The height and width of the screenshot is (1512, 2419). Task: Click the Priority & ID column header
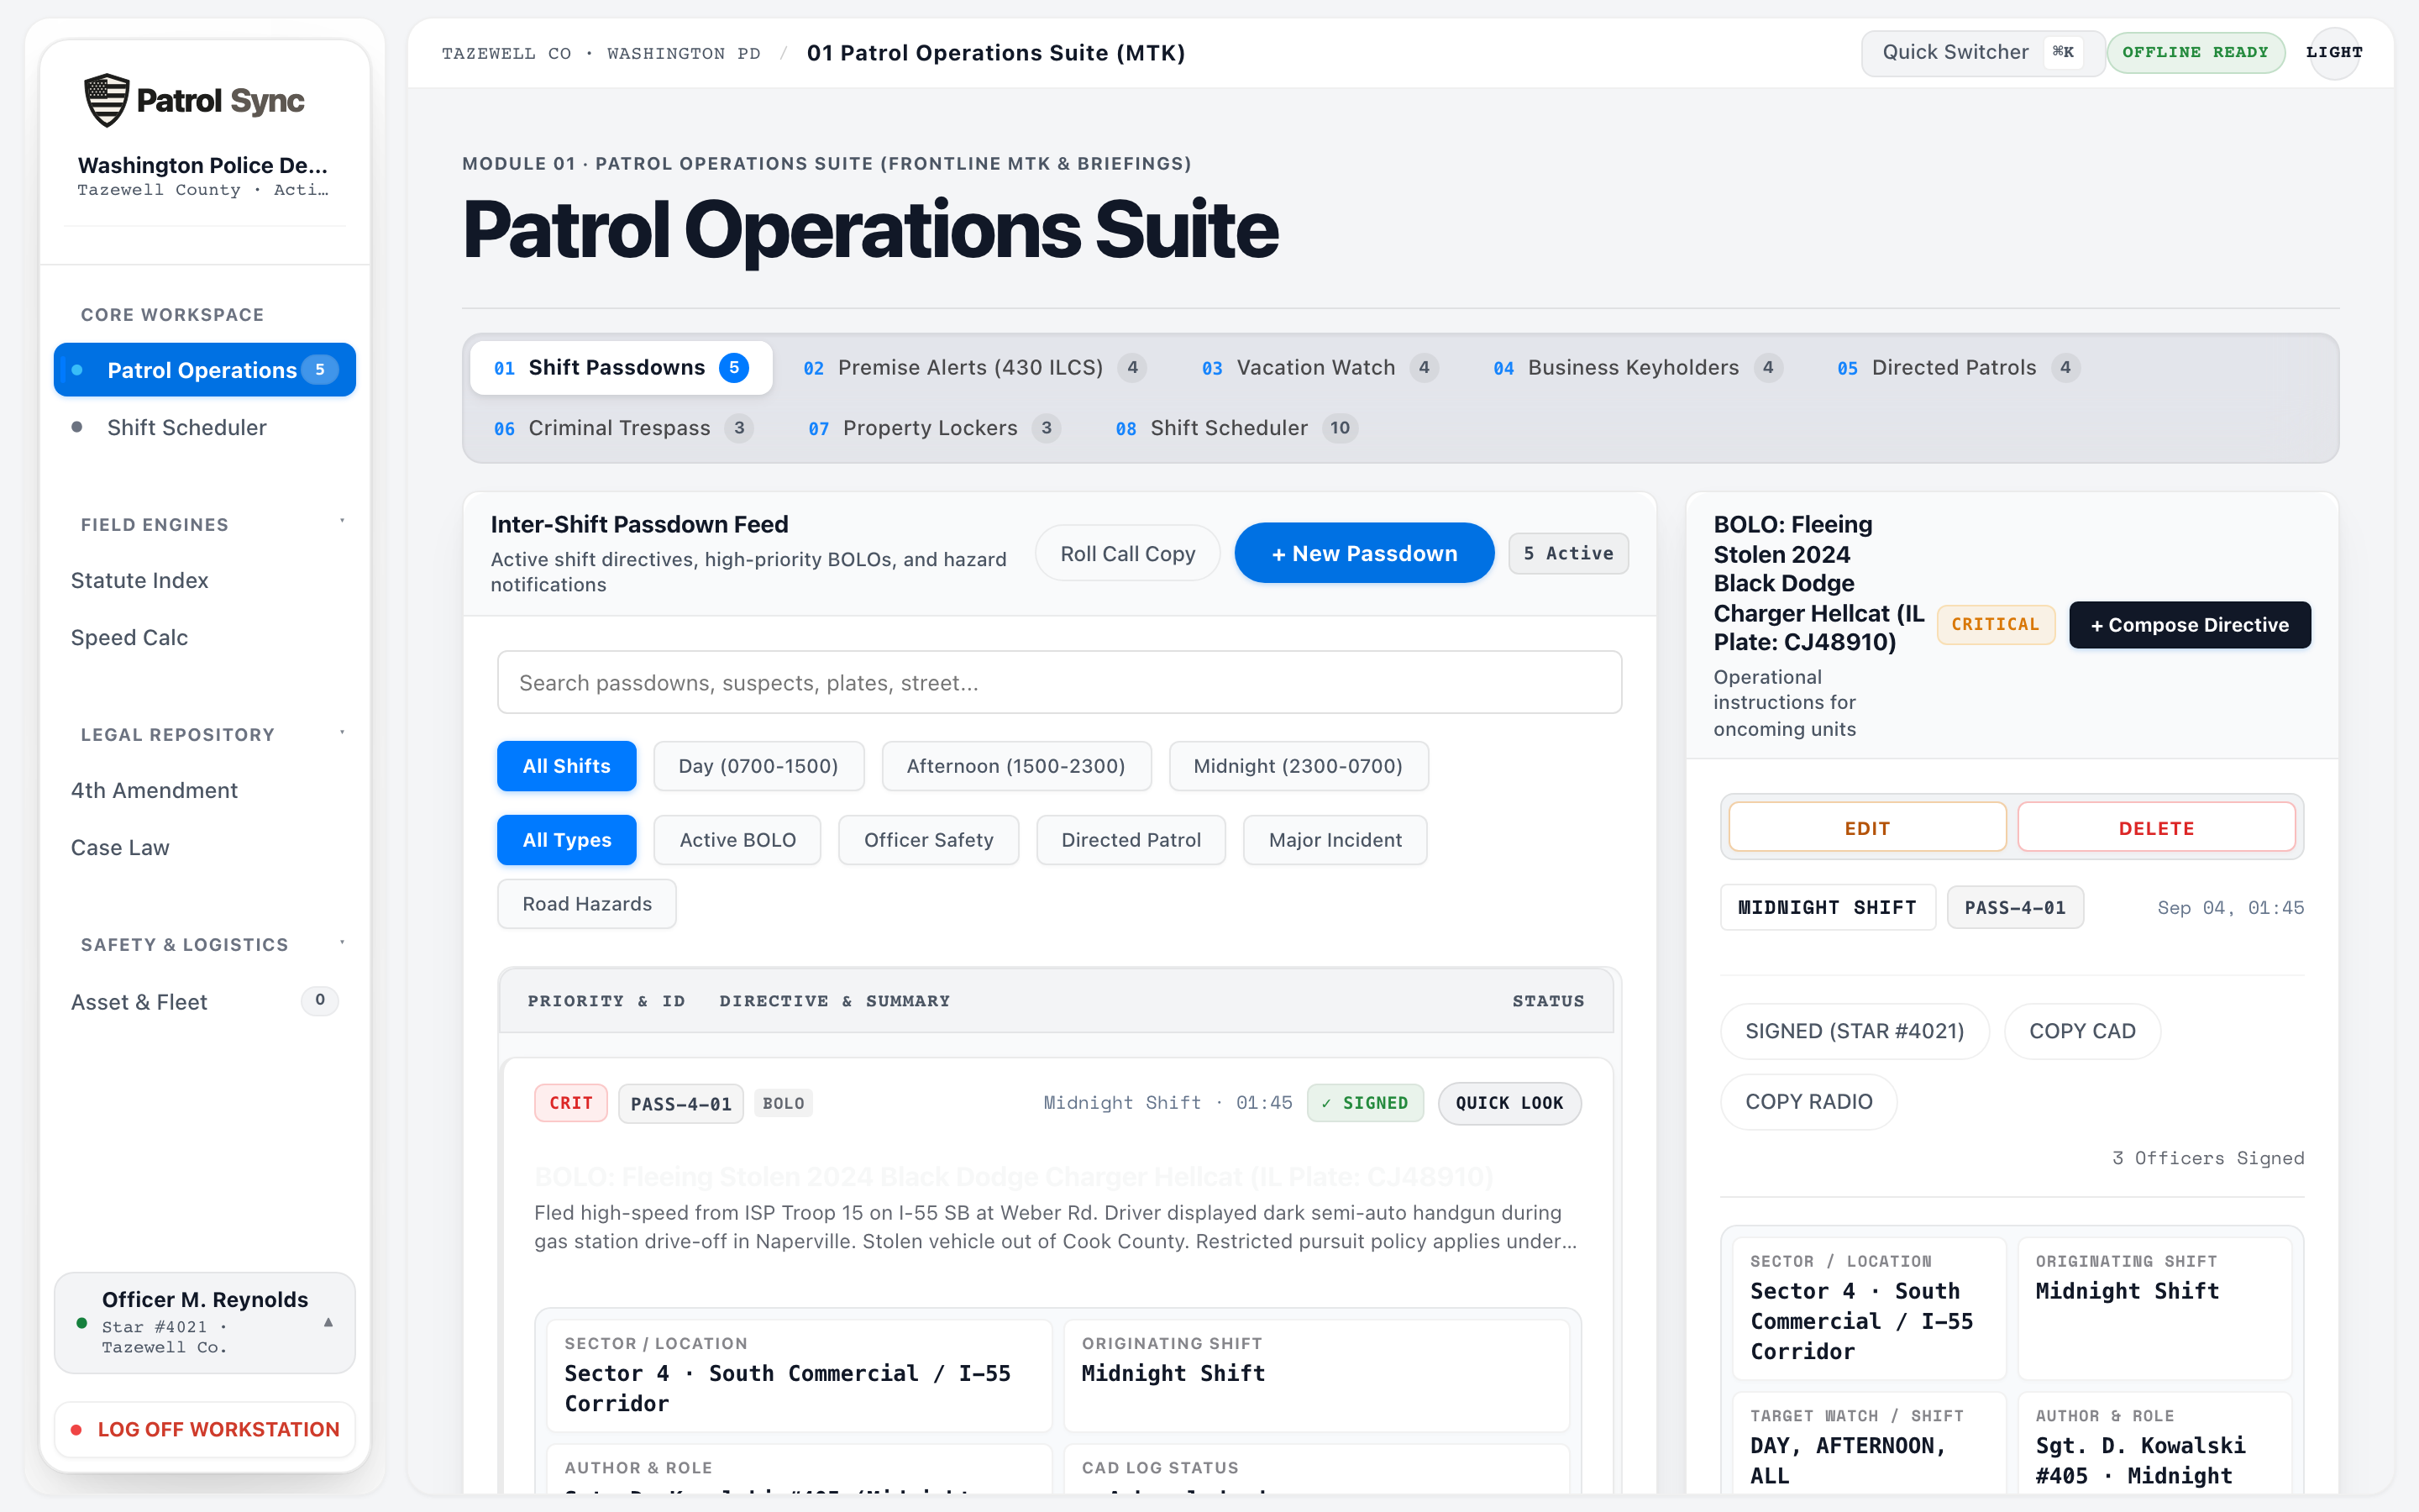[606, 1001]
